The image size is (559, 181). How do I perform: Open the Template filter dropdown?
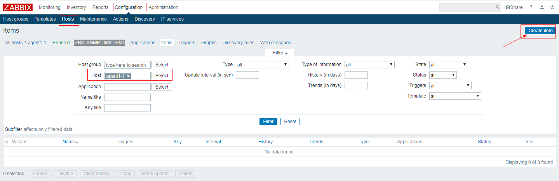click(x=455, y=96)
